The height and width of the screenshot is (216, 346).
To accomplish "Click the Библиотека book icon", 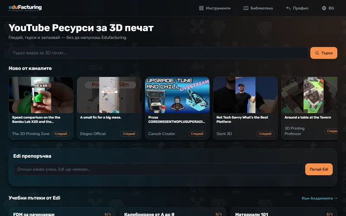I will point(246,8).
